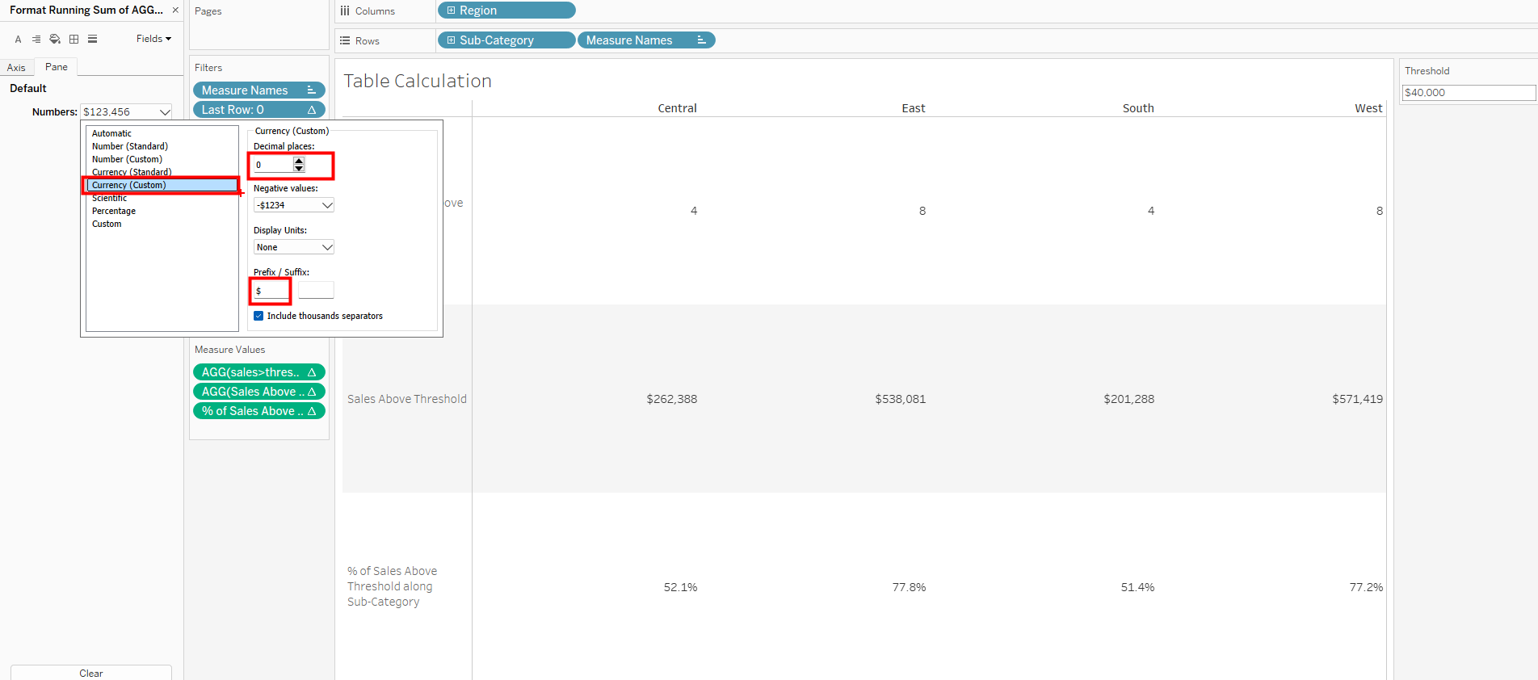Click the Suffix input field

pyautogui.click(x=316, y=290)
